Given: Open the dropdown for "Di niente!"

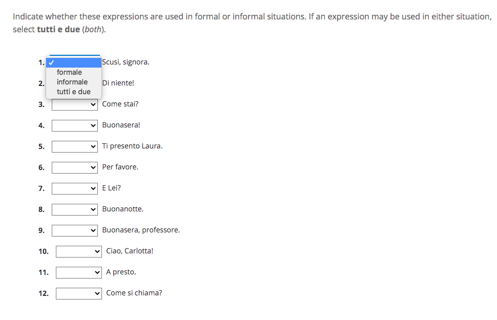Looking at the screenshot, I should pyautogui.click(x=74, y=83).
